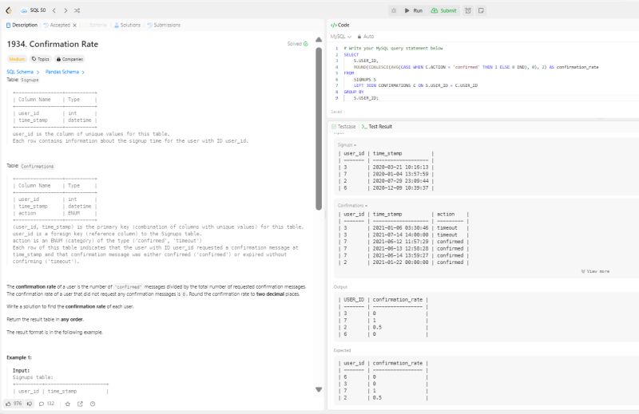Start the timer alarm clock icon
Image resolution: width=639 pixels, height=414 pixels.
click(468, 10)
